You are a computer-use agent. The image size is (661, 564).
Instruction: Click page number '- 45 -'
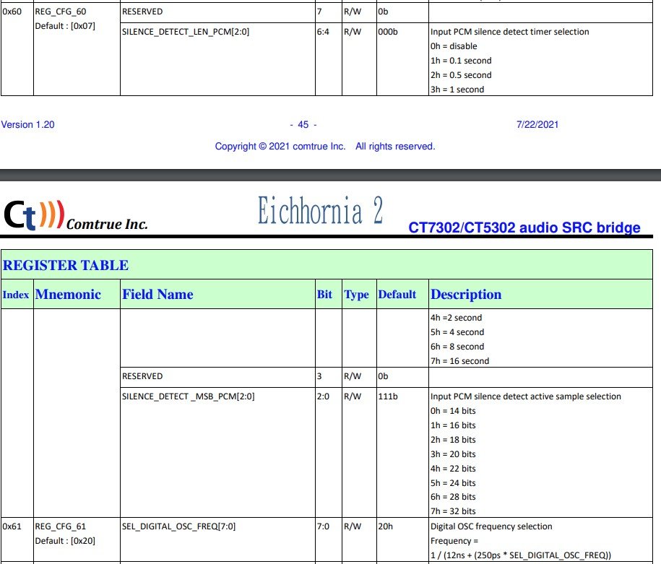coord(303,125)
